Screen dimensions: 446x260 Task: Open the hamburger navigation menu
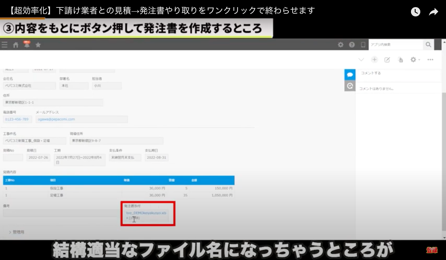pyautogui.click(x=4, y=45)
